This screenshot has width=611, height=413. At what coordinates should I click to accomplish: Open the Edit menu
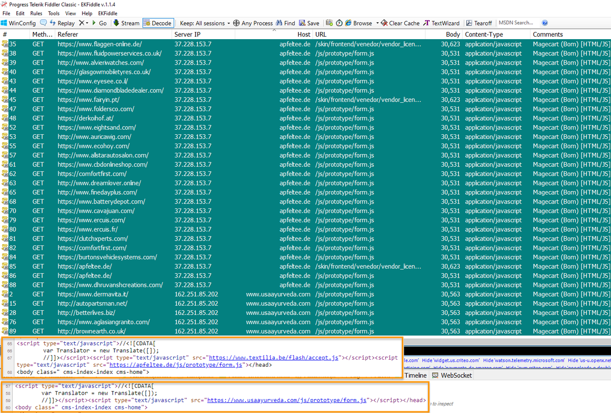click(20, 13)
